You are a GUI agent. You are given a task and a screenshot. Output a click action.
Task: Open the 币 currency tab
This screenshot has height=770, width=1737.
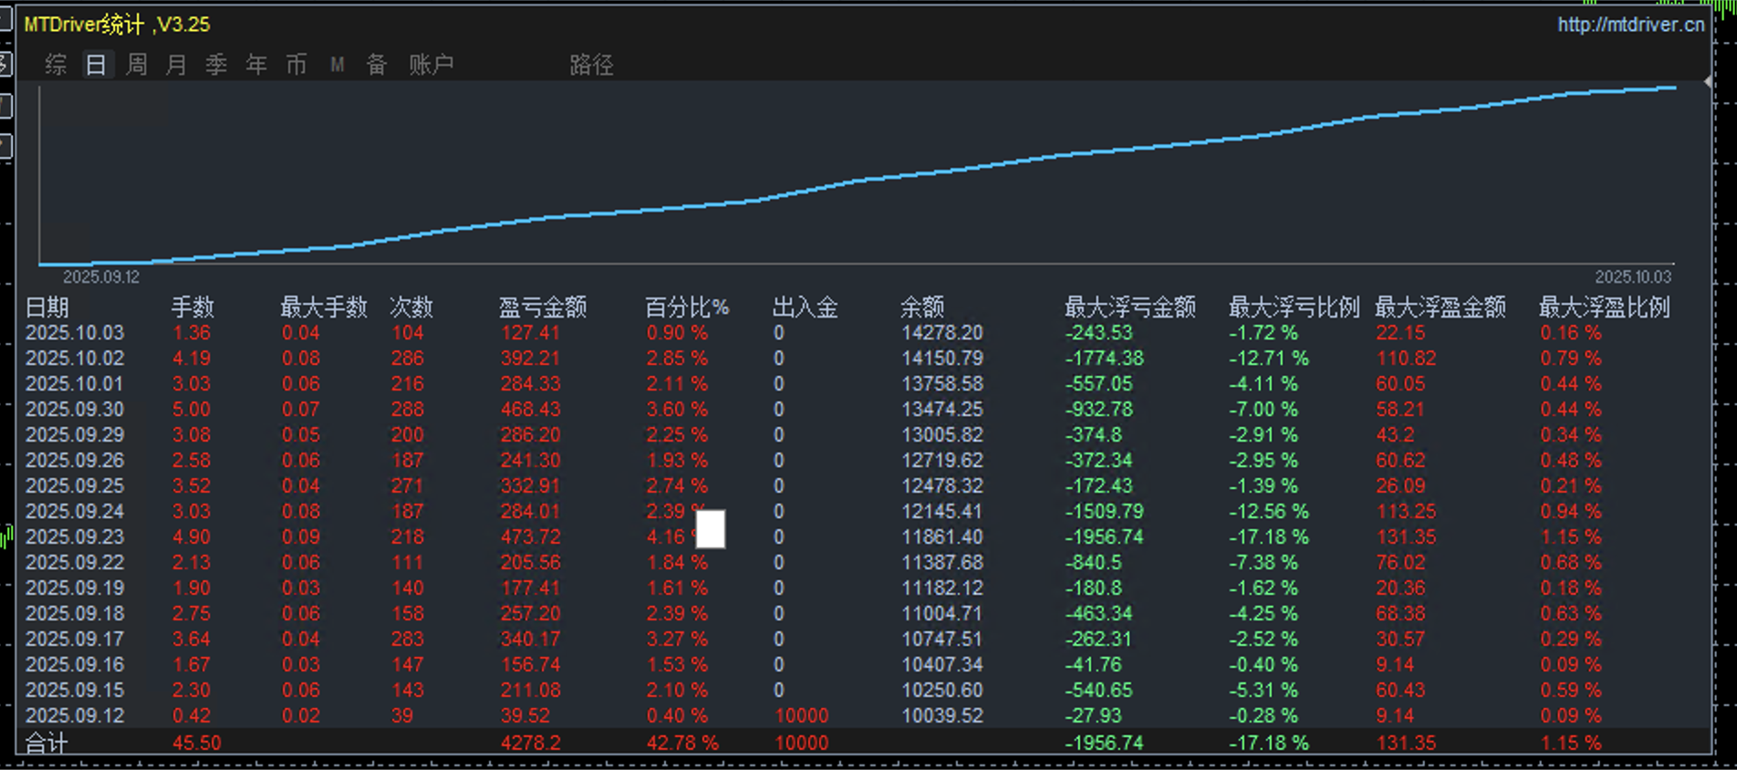tap(296, 65)
